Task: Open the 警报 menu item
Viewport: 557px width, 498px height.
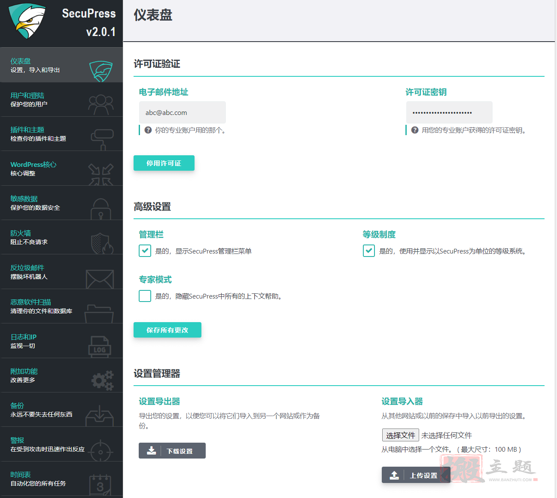Action: point(61,444)
